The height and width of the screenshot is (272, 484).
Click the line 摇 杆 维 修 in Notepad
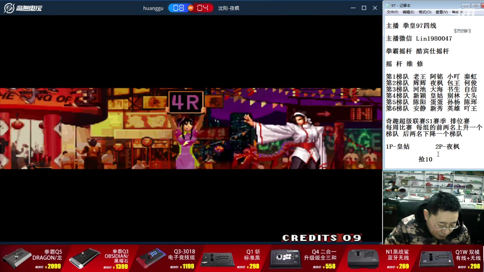[x=404, y=64]
